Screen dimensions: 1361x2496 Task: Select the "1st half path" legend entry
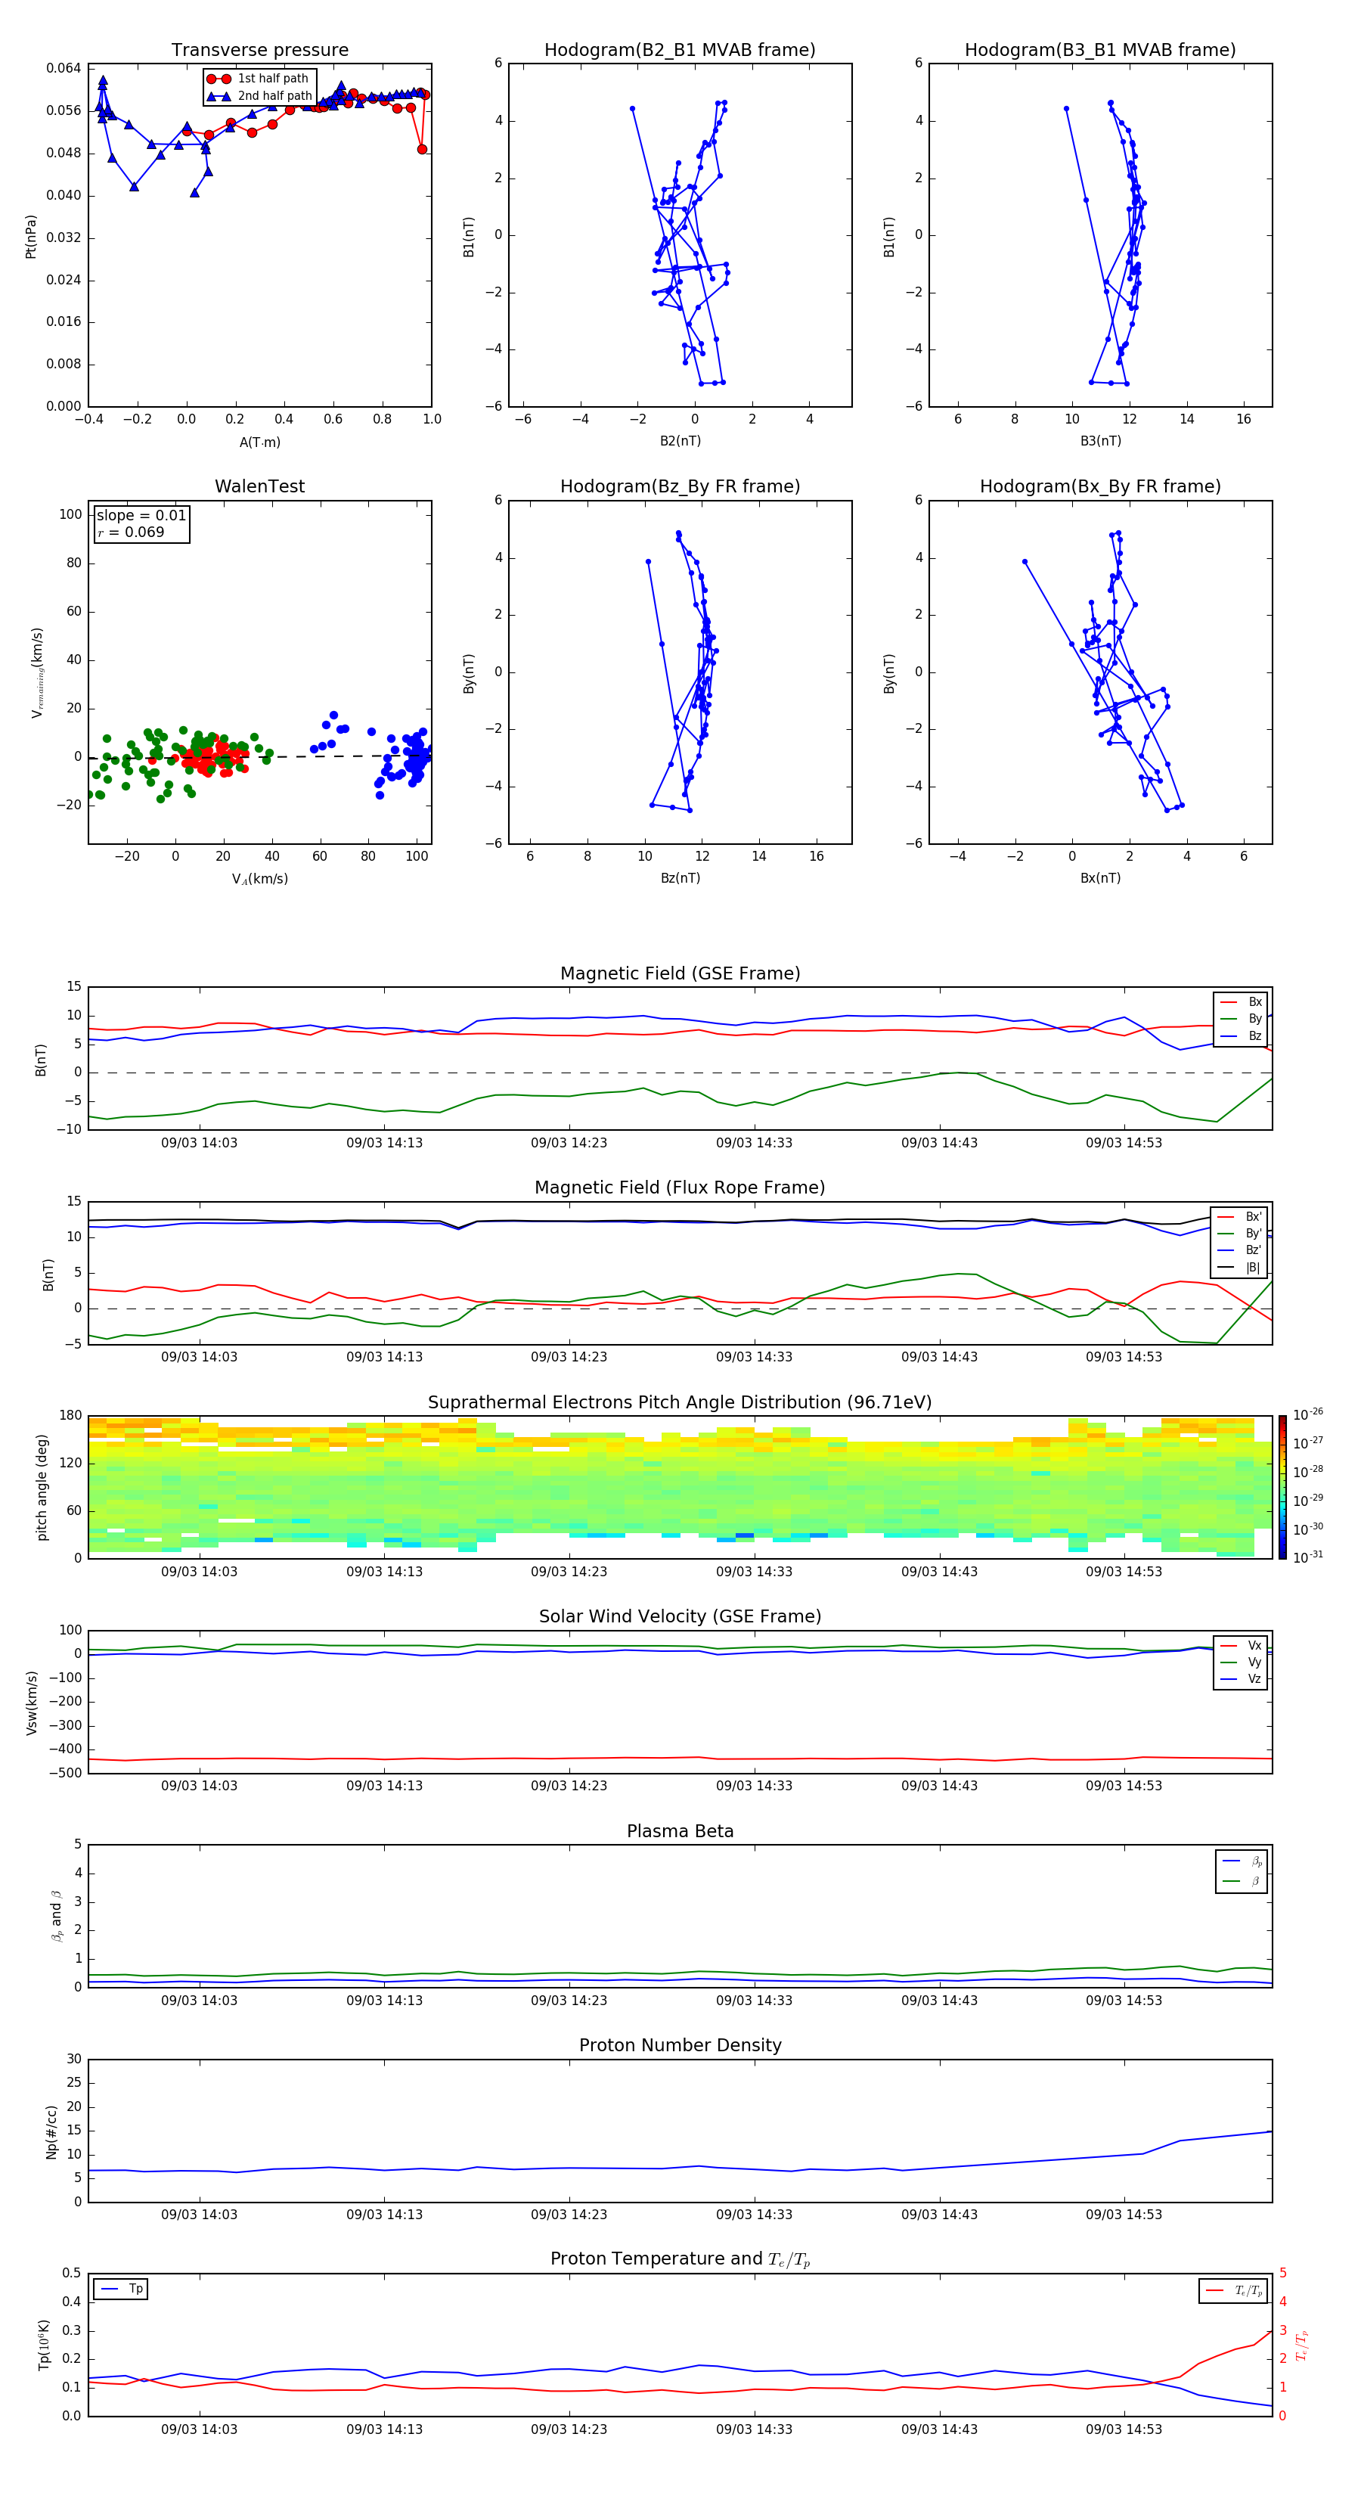point(258,79)
